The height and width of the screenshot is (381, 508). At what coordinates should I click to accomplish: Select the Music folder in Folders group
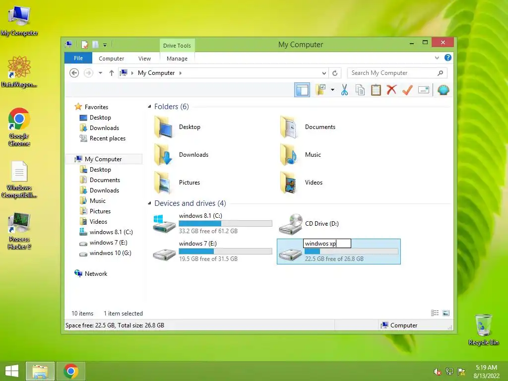301,155
